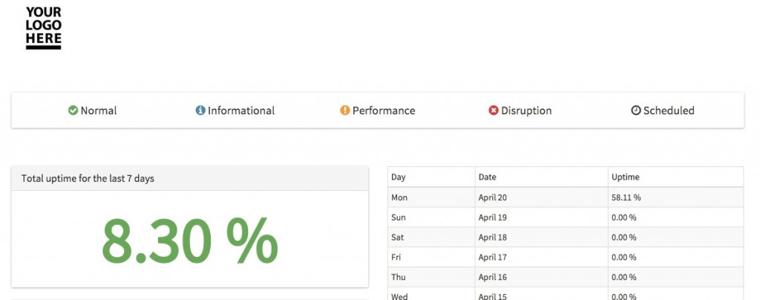Click the Day column header
The width and height of the screenshot is (760, 300).
pyautogui.click(x=399, y=177)
